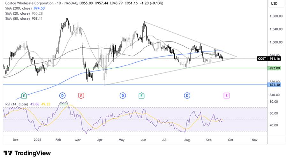Click the Dec label on time axis

[x=16, y=140]
